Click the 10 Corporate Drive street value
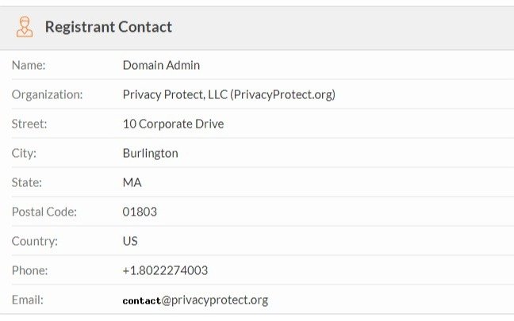514x321 pixels. (174, 124)
